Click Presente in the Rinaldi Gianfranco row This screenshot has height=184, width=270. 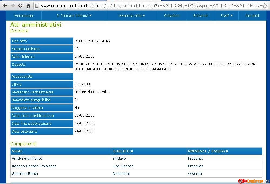[x=196, y=159]
